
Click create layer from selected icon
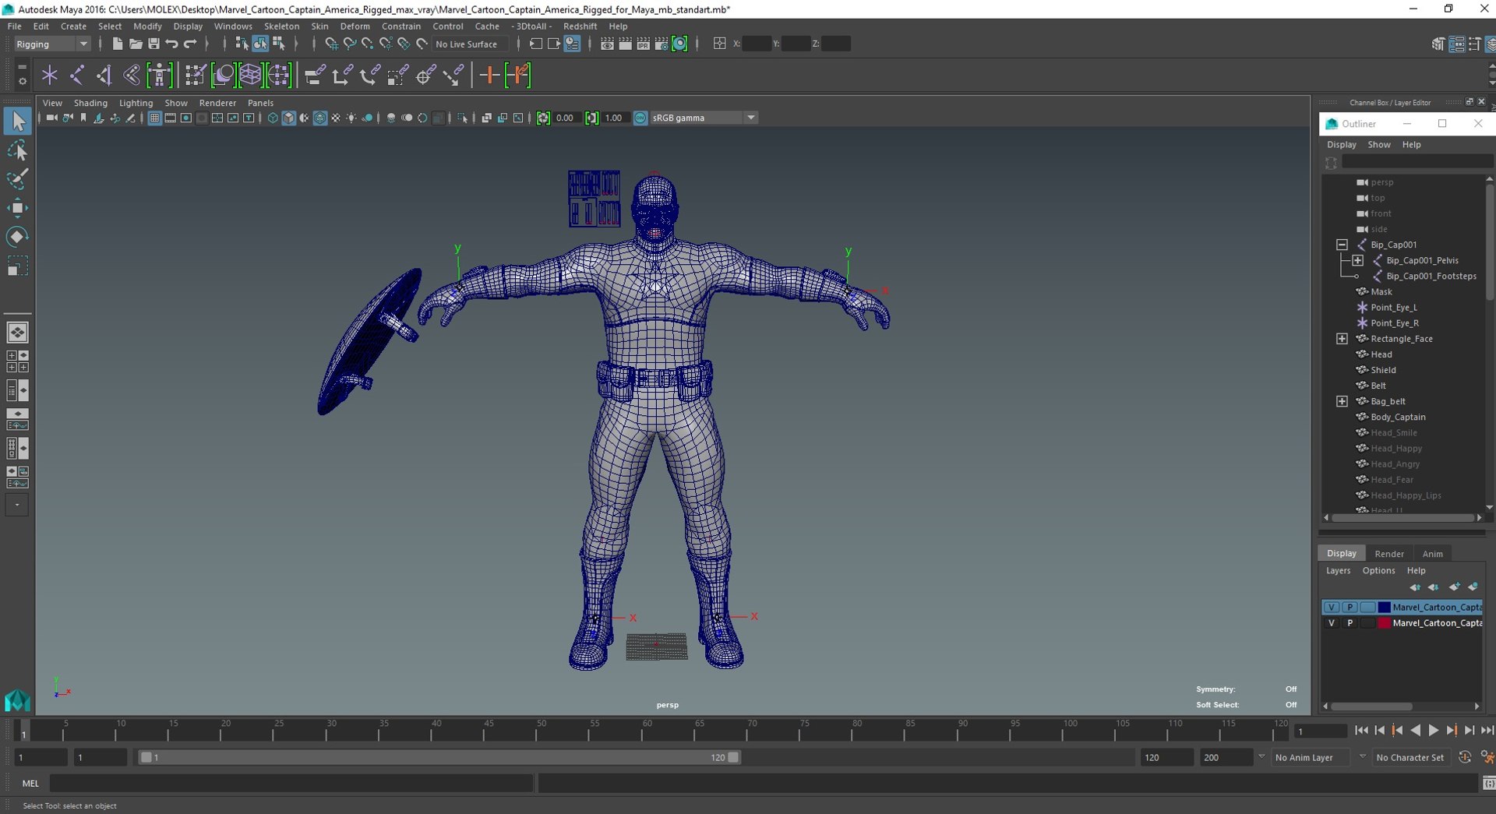pos(1473,587)
